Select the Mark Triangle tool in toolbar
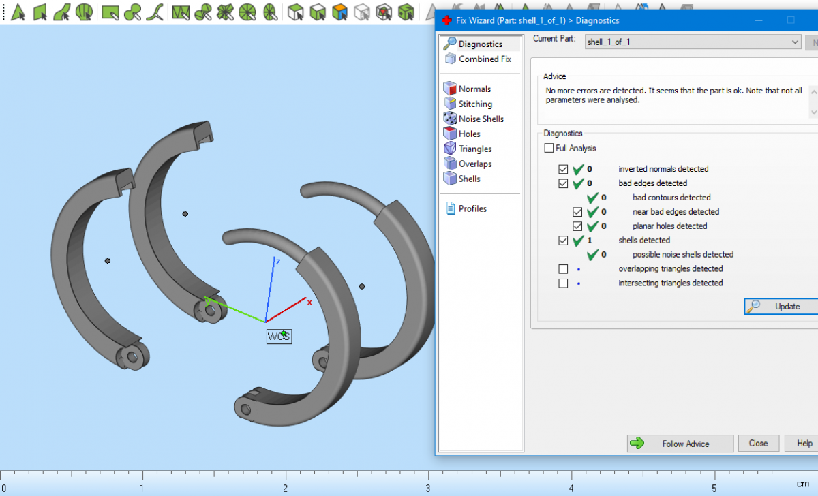The width and height of the screenshot is (818, 496). coord(18,12)
